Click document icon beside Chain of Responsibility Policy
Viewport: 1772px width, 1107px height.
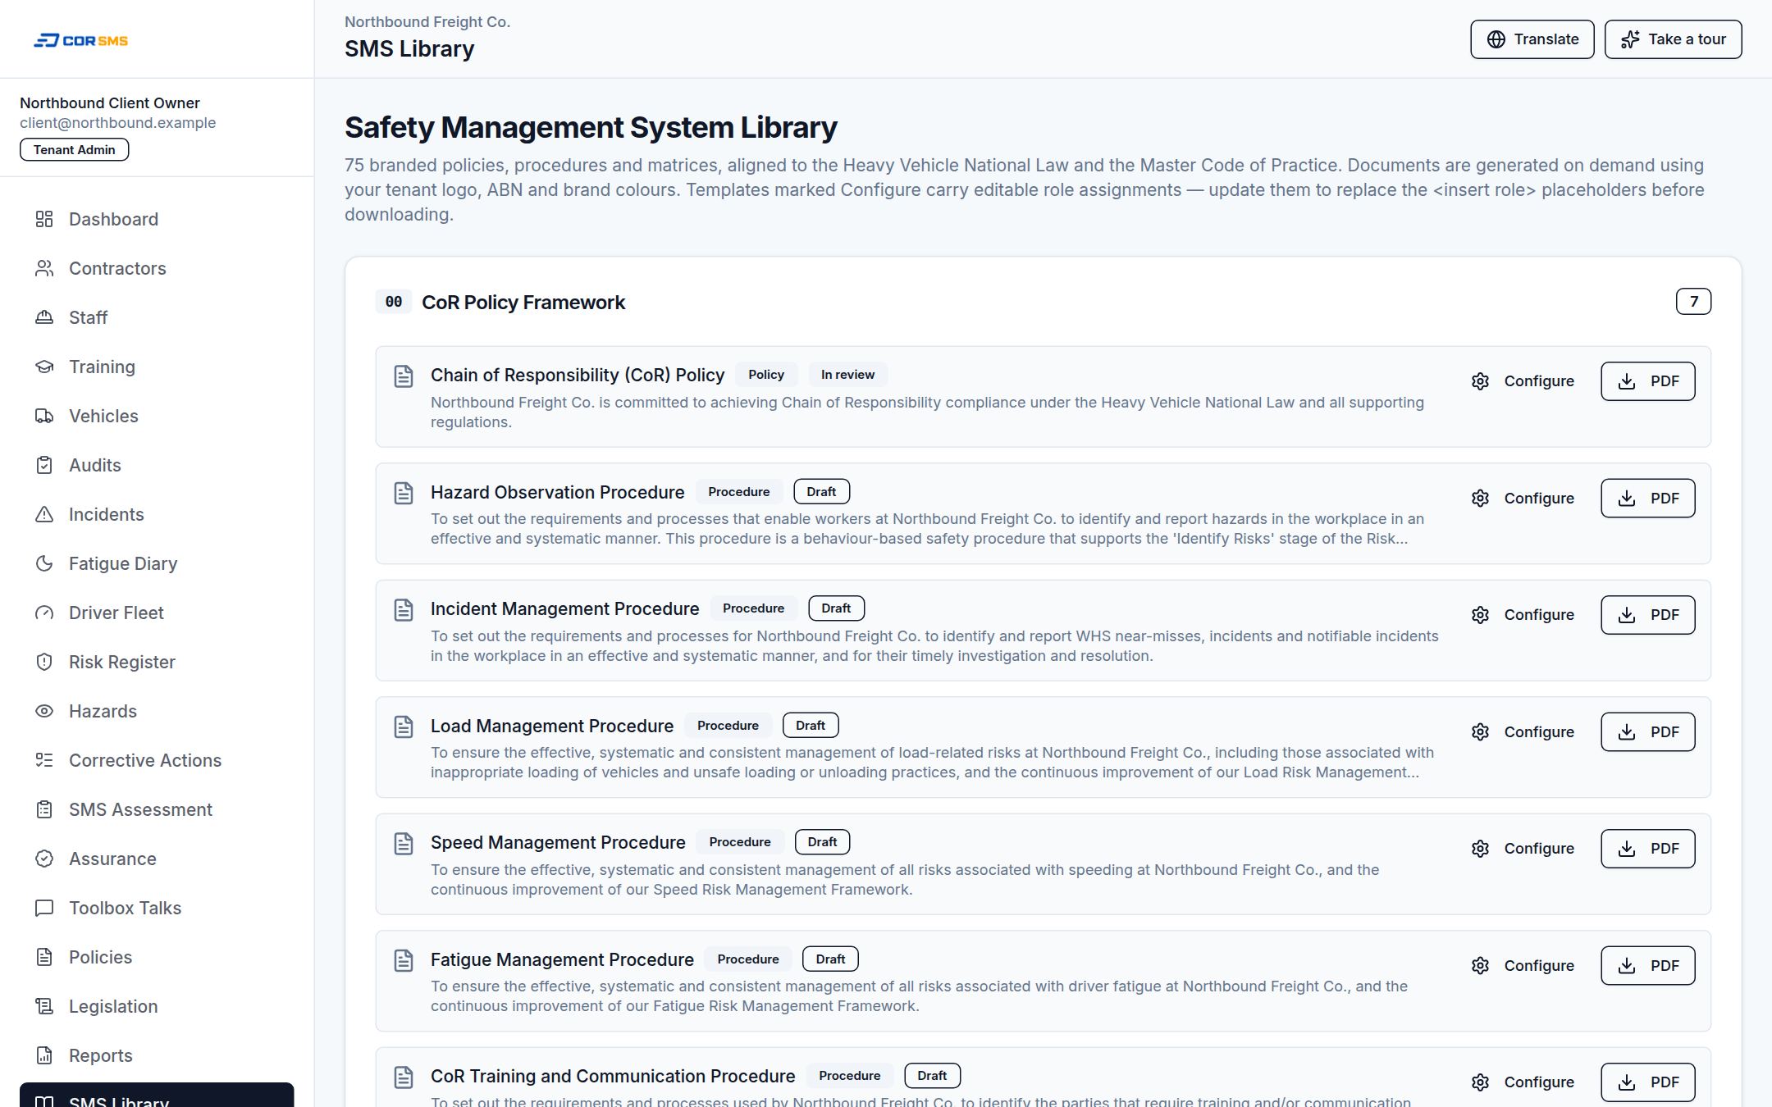[404, 376]
